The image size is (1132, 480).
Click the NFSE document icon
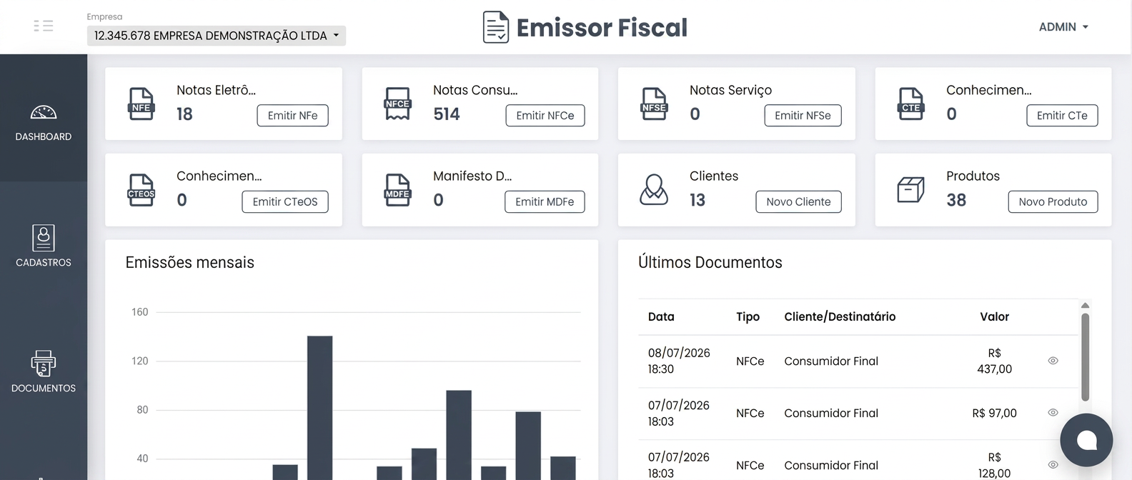(x=654, y=104)
